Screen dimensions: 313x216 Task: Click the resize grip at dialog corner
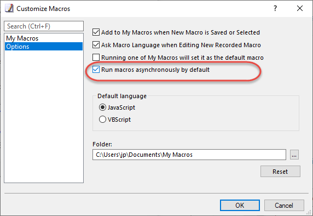(310, 213)
